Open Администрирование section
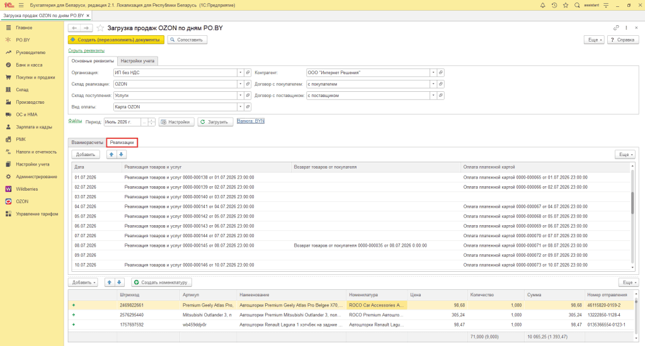The width and height of the screenshot is (645, 346). [37, 177]
